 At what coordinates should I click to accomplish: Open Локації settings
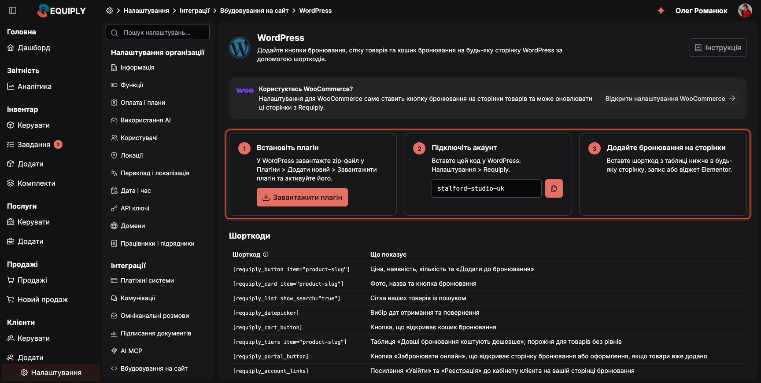tap(127, 155)
